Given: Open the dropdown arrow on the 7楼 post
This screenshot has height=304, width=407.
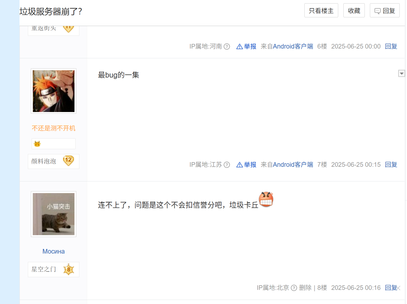Looking at the screenshot, I should [402, 73].
